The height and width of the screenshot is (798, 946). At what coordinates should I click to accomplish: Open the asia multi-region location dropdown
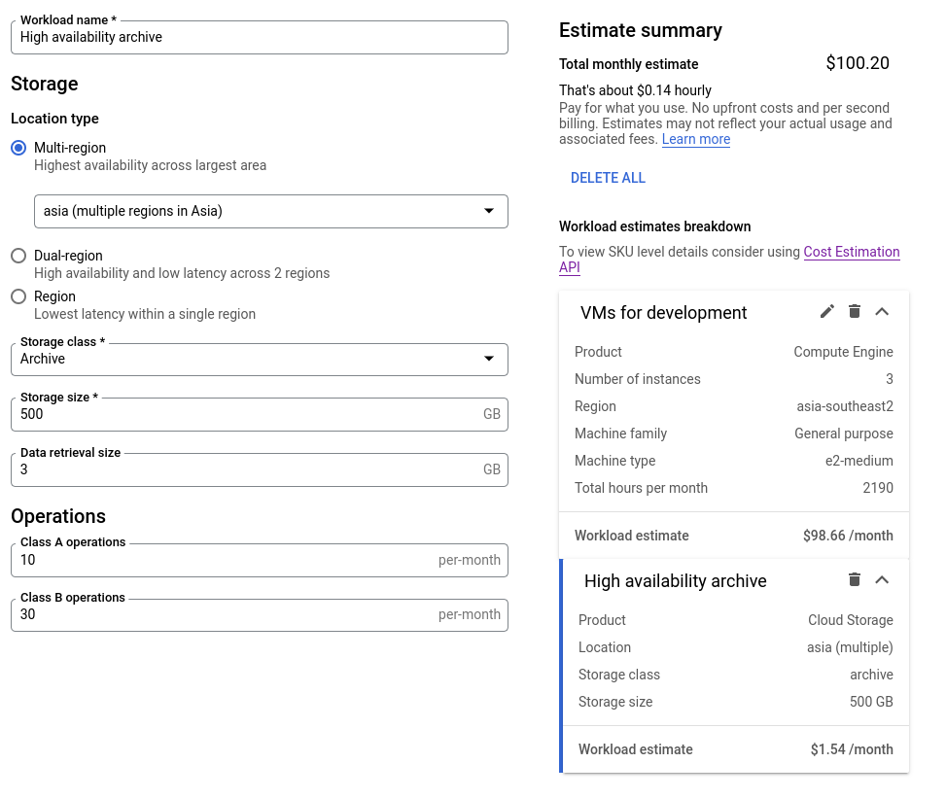coord(271,211)
